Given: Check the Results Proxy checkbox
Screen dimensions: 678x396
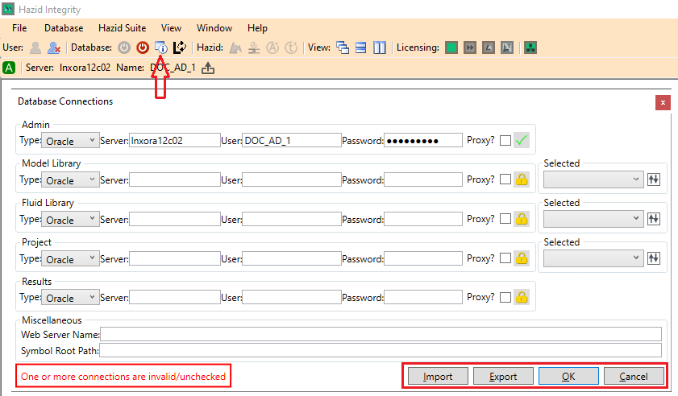Looking at the screenshot, I should pyautogui.click(x=505, y=298).
